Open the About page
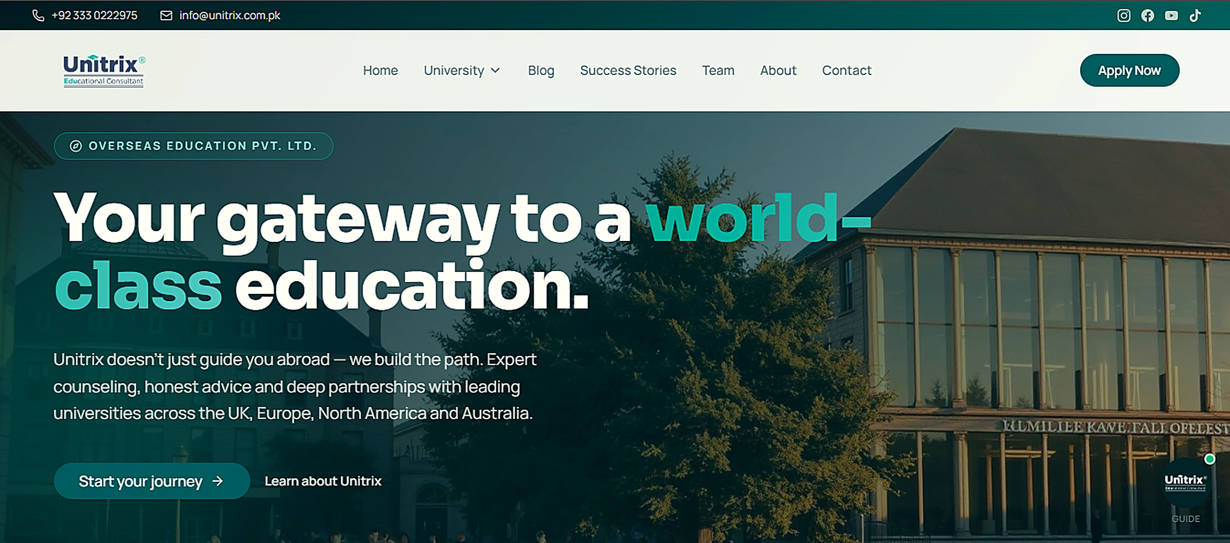The image size is (1230, 543). (x=778, y=71)
